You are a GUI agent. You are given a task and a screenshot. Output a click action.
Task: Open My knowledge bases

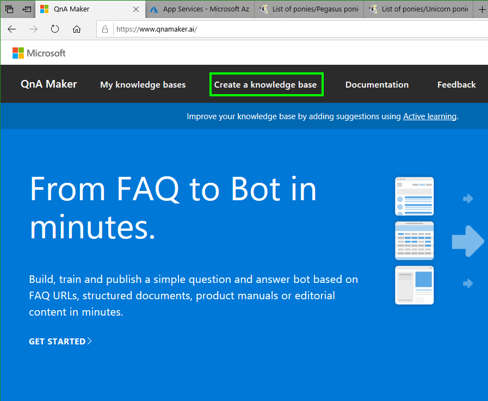pos(143,85)
